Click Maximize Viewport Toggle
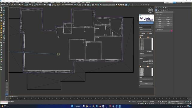Viewport: 192px width, 108px height. (x=190, y=103)
